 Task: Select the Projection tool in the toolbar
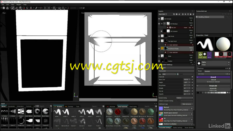[x=20, y=8]
